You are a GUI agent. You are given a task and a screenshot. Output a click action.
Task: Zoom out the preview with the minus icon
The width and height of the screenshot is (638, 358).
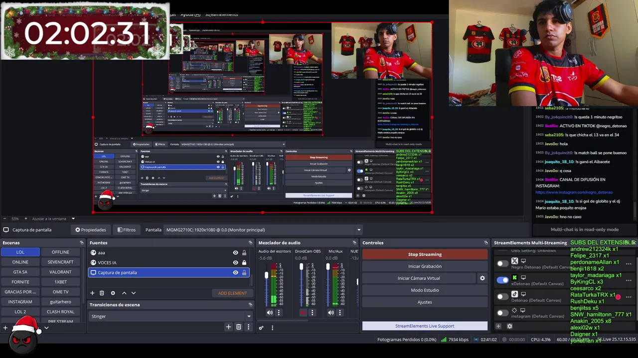click(x=5, y=219)
